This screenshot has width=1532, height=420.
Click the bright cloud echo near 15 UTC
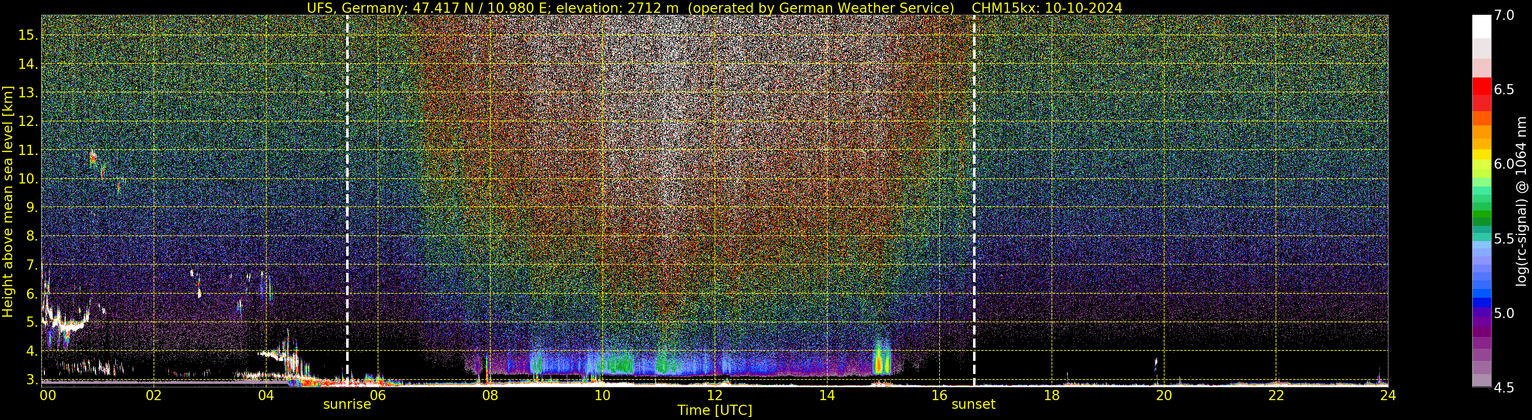(x=882, y=358)
